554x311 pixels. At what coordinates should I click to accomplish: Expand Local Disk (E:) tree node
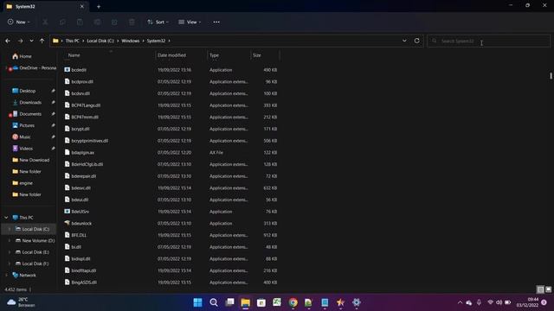pyautogui.click(x=10, y=252)
